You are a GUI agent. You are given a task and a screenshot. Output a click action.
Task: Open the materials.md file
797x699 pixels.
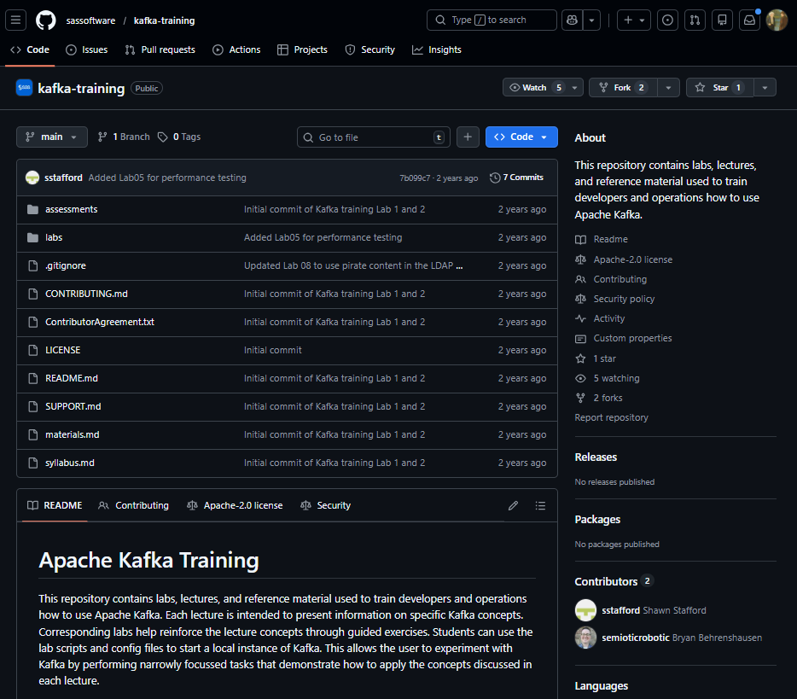(73, 434)
